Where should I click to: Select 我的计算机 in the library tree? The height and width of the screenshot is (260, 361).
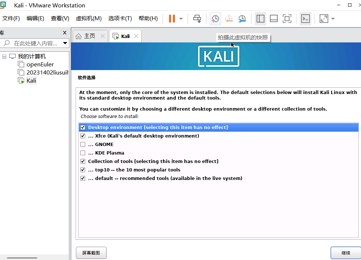click(x=32, y=56)
